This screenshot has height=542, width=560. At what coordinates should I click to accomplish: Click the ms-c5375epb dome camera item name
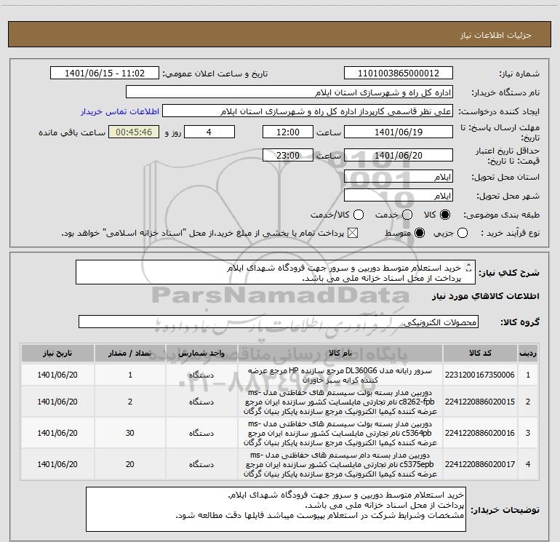coord(340,464)
